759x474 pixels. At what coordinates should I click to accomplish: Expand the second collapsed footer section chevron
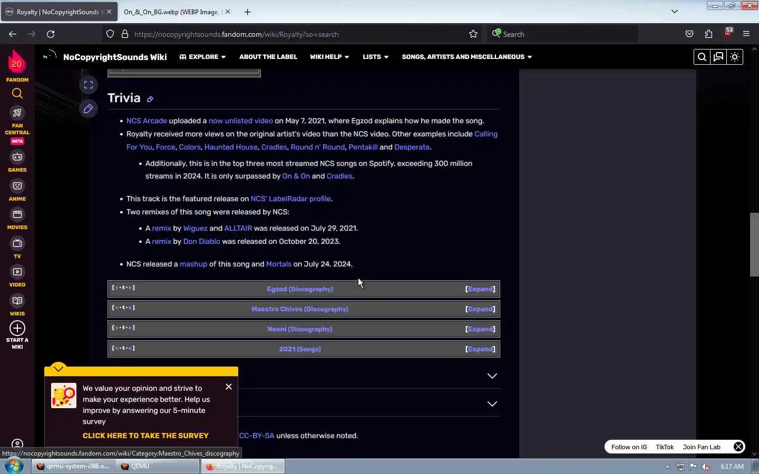pos(492,404)
